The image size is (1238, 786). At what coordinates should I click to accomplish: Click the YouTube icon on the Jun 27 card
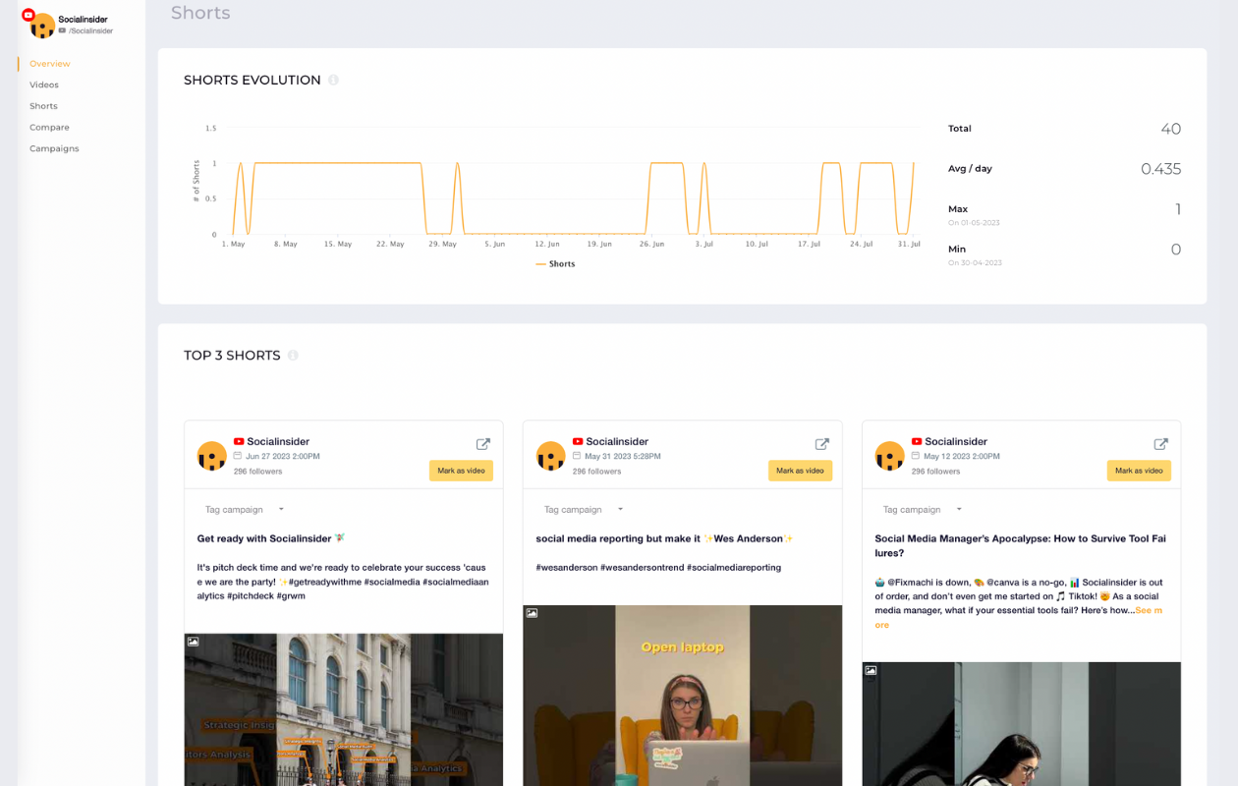(x=239, y=442)
